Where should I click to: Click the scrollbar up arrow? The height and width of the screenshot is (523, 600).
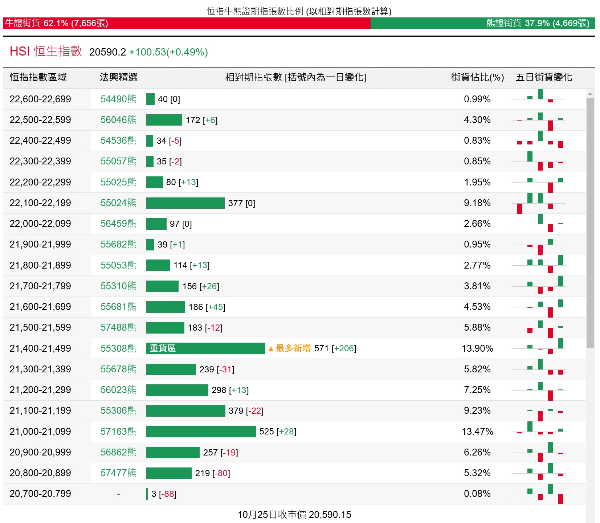coord(590,94)
